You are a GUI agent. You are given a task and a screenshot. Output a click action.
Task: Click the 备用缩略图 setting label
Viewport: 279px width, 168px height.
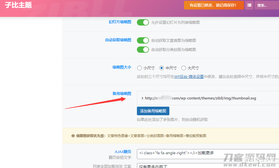[x=122, y=94]
